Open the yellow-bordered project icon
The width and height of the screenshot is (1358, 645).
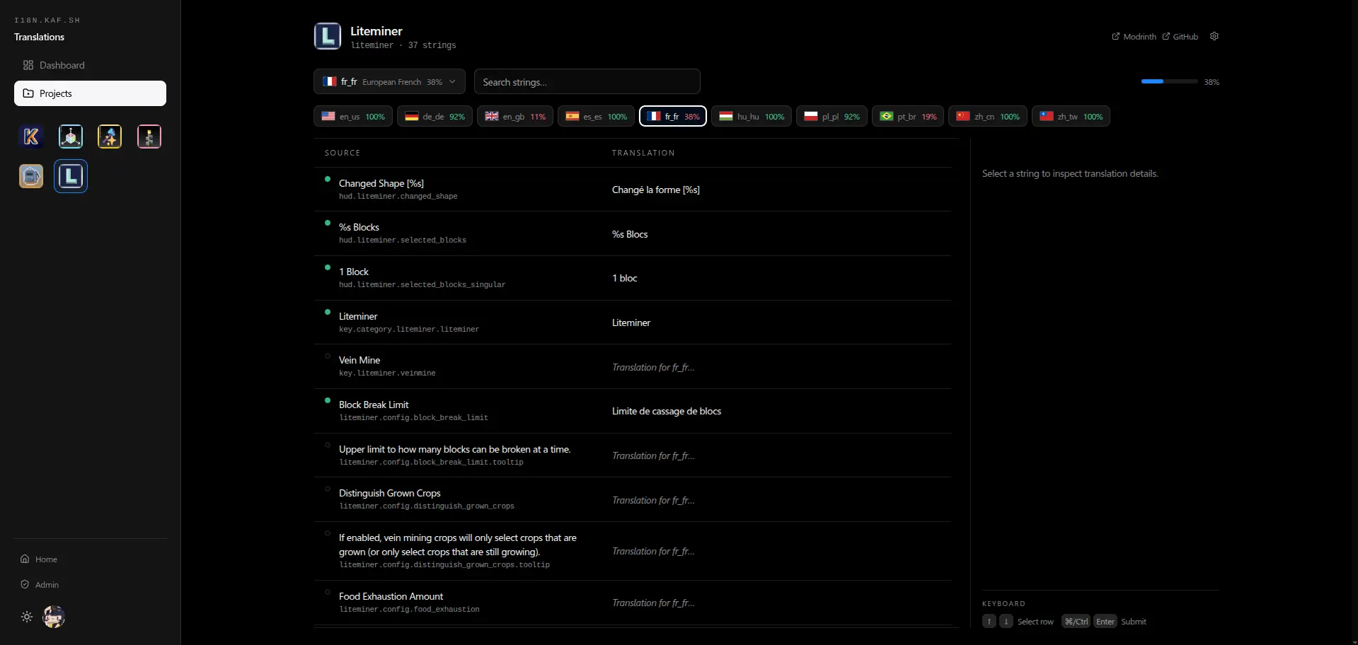point(110,136)
